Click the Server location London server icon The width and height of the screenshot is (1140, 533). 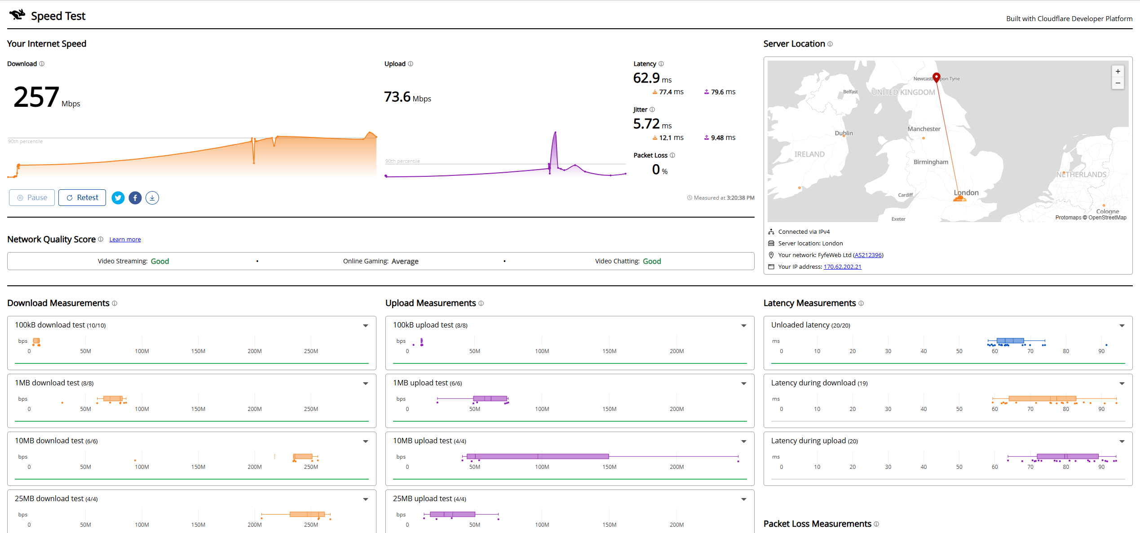click(x=771, y=244)
